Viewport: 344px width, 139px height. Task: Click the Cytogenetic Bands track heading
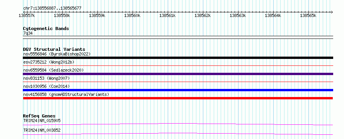[x=46, y=28]
